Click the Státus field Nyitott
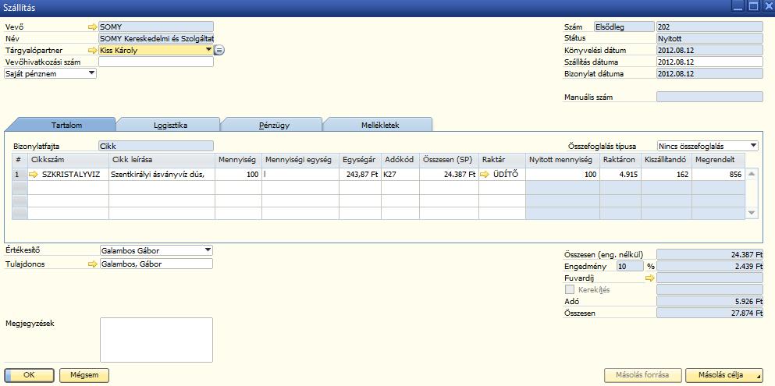The image size is (775, 386). coord(709,38)
